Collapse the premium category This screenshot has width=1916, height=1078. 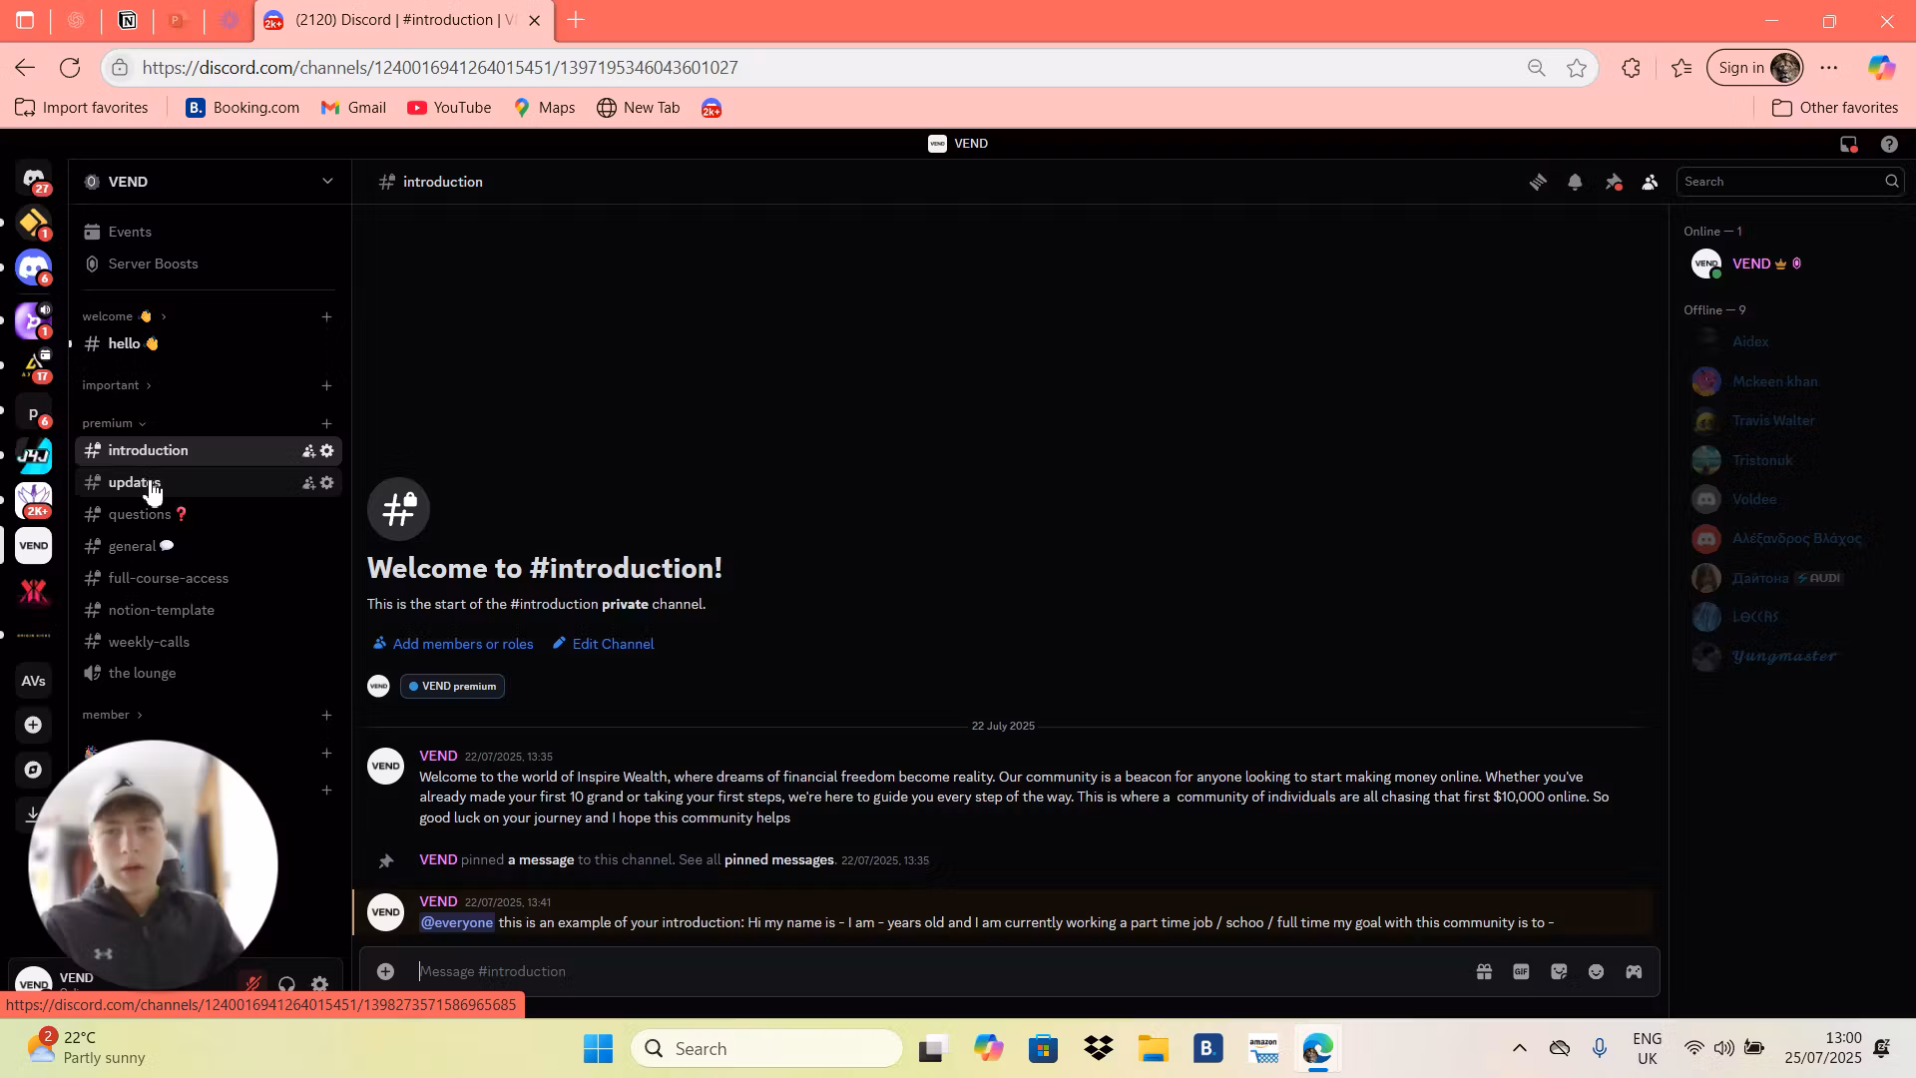coord(114,423)
